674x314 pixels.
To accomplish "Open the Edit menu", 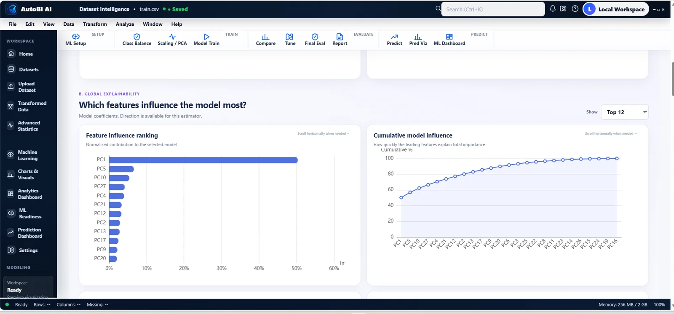I will [x=30, y=24].
